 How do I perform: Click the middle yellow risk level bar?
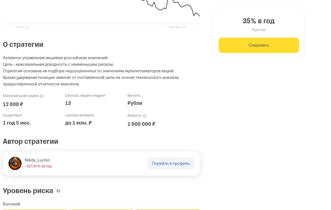click(x=101, y=209)
